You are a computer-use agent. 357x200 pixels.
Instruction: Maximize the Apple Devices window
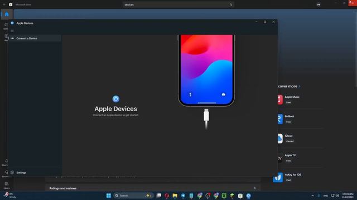[265, 22]
